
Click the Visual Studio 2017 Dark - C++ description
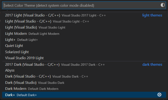[83, 65]
